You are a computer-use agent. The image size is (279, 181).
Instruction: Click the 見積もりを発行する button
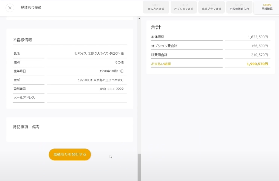(70, 154)
